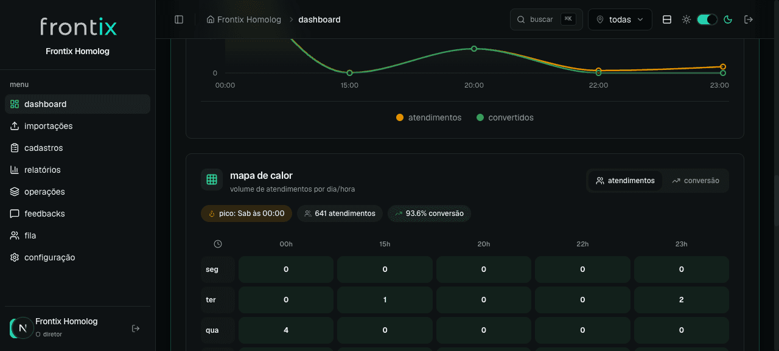Click the mapa de calor title
Image resolution: width=779 pixels, height=351 pixels.
(261, 175)
